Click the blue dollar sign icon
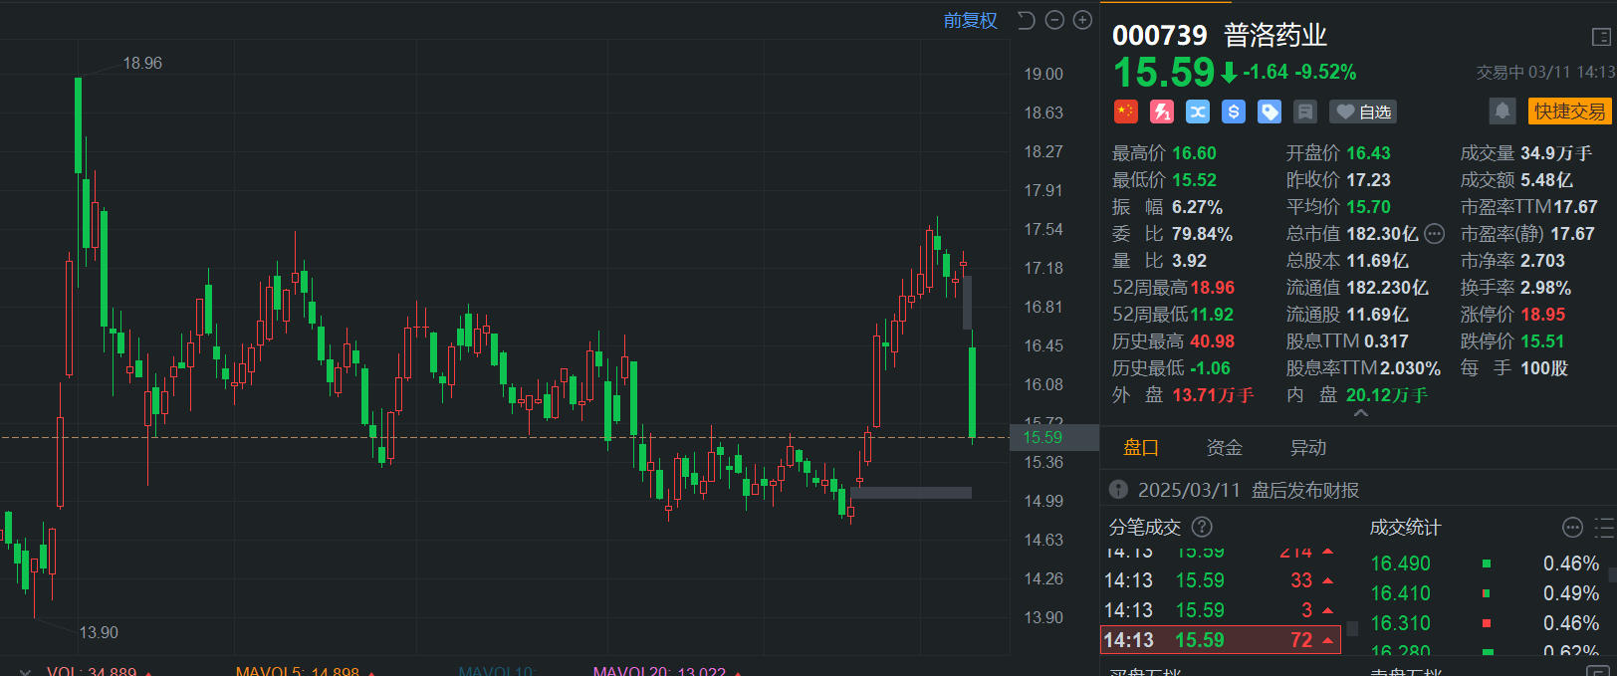This screenshot has width=1617, height=676. (x=1234, y=112)
